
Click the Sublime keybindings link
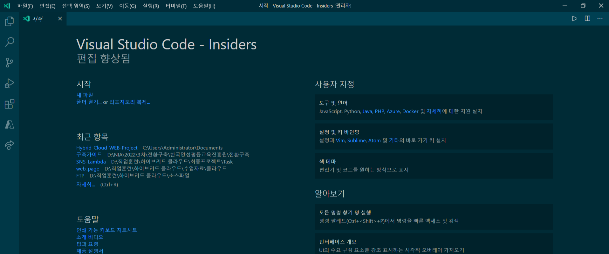pos(356,140)
